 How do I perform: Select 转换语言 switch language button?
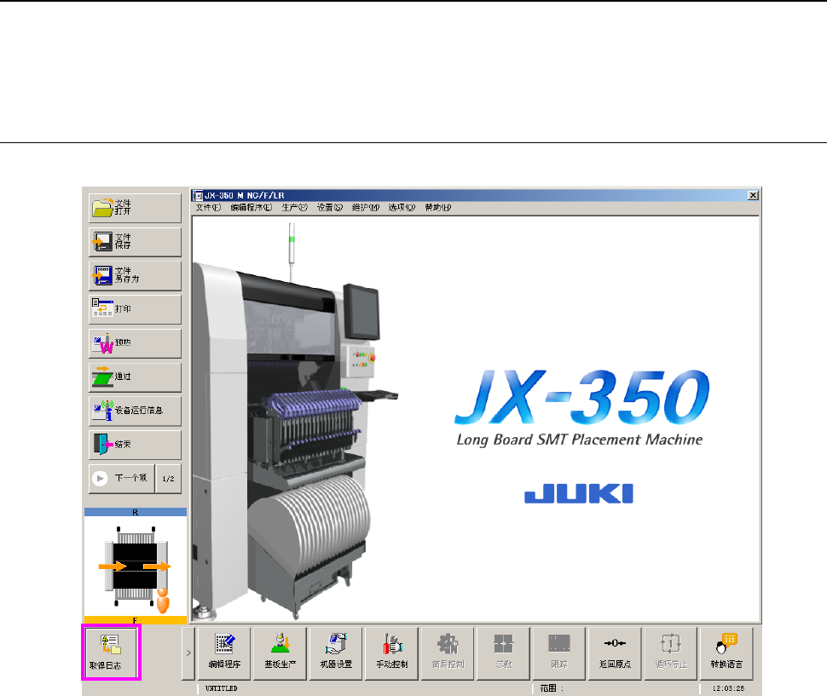[x=726, y=653]
